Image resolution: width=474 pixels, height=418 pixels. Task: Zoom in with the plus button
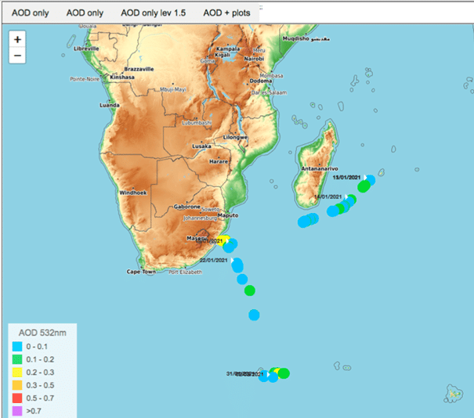coord(17,39)
